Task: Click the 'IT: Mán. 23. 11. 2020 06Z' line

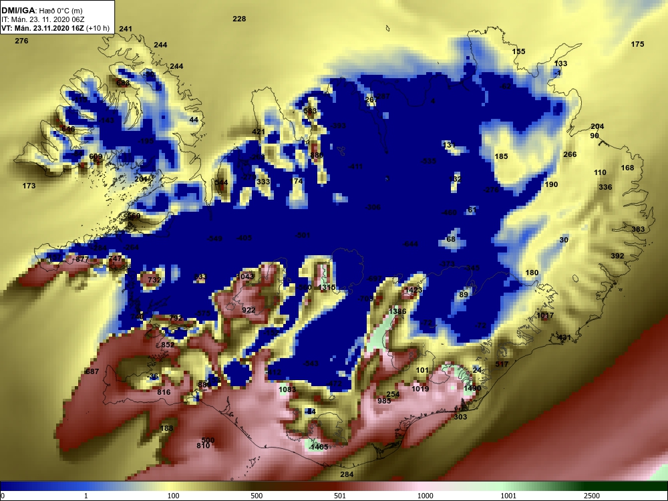Action: (x=43, y=19)
